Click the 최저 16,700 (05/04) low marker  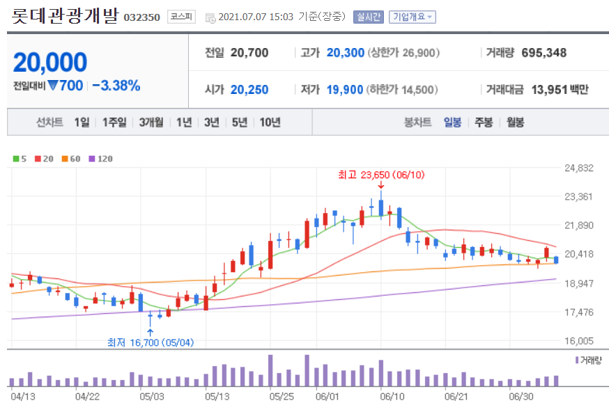pos(151,342)
